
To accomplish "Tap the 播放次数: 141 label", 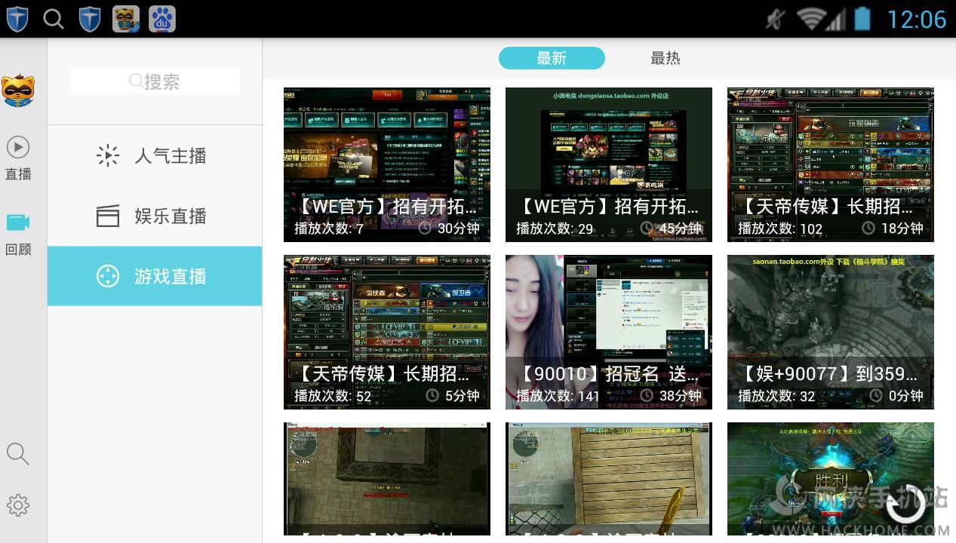I will click(558, 396).
